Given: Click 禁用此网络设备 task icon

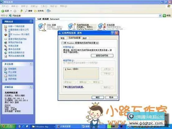Looking at the screenshot, I should pyautogui.click(x=6, y=43).
